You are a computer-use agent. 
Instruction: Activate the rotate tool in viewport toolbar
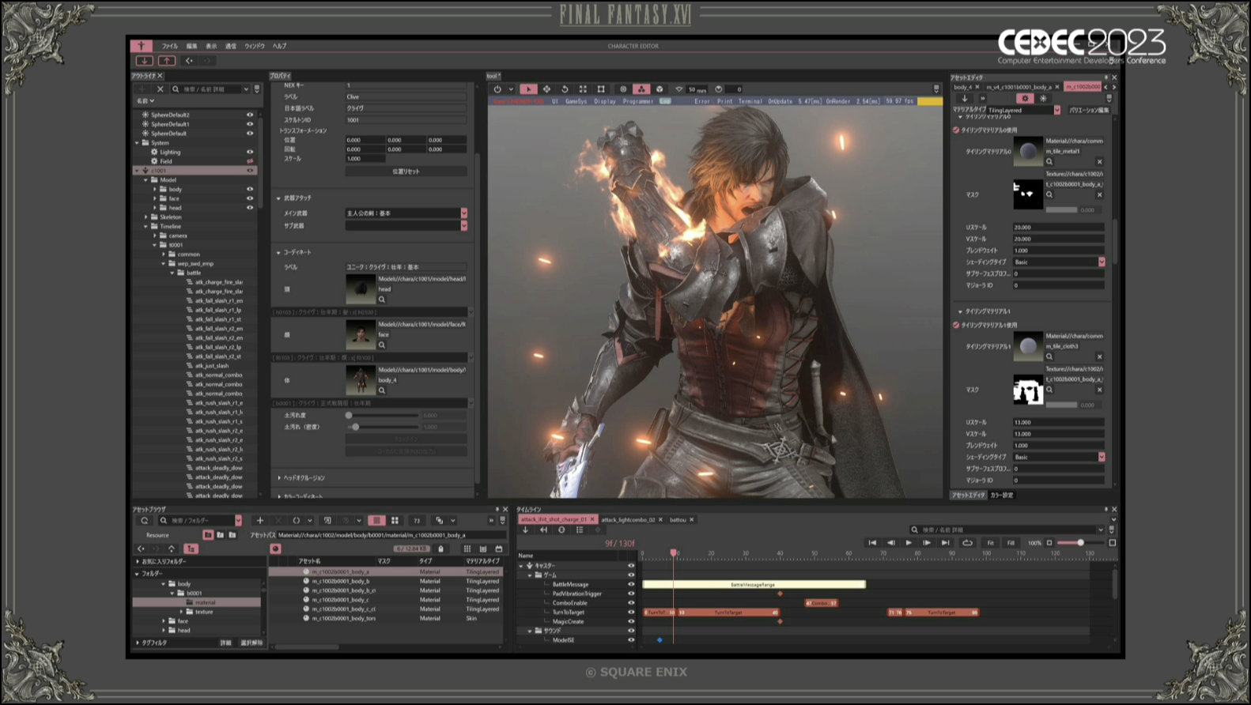[x=565, y=89]
